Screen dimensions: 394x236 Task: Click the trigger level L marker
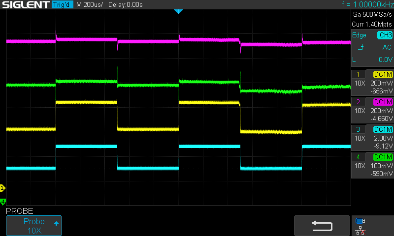pyautogui.click(x=354, y=59)
